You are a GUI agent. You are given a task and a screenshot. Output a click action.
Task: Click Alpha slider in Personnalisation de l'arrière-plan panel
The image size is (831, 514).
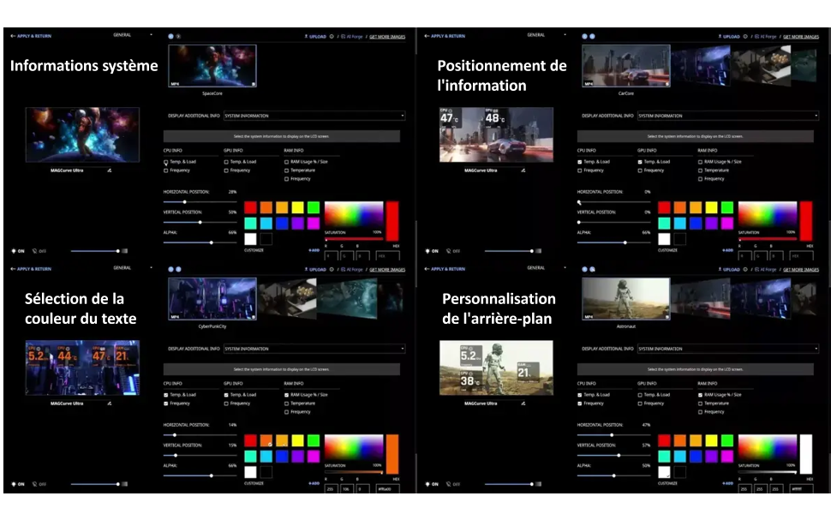coord(613,475)
